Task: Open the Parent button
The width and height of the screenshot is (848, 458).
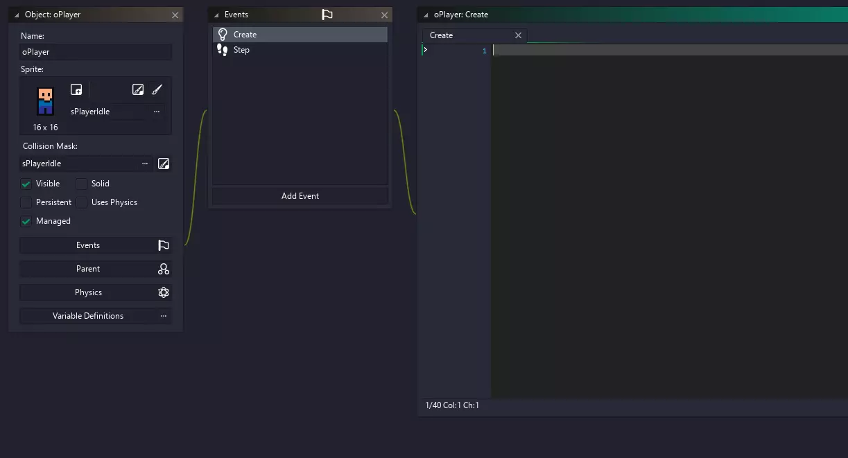Action: click(96, 269)
